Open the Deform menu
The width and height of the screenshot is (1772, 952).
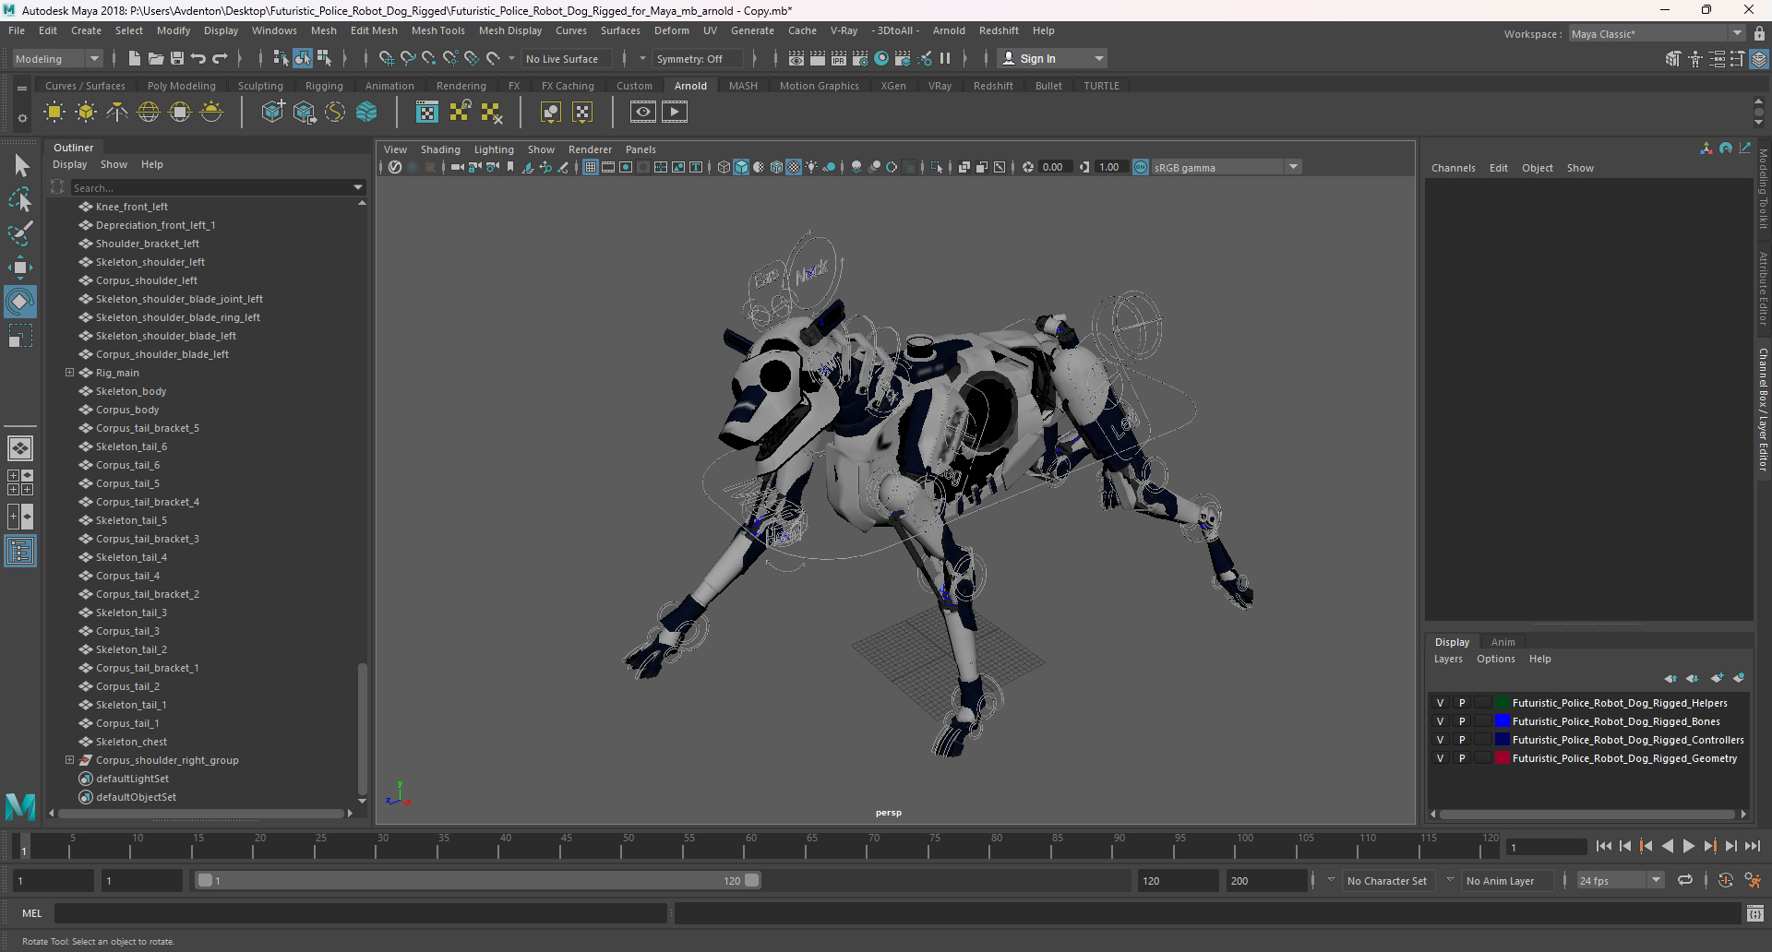pos(672,30)
